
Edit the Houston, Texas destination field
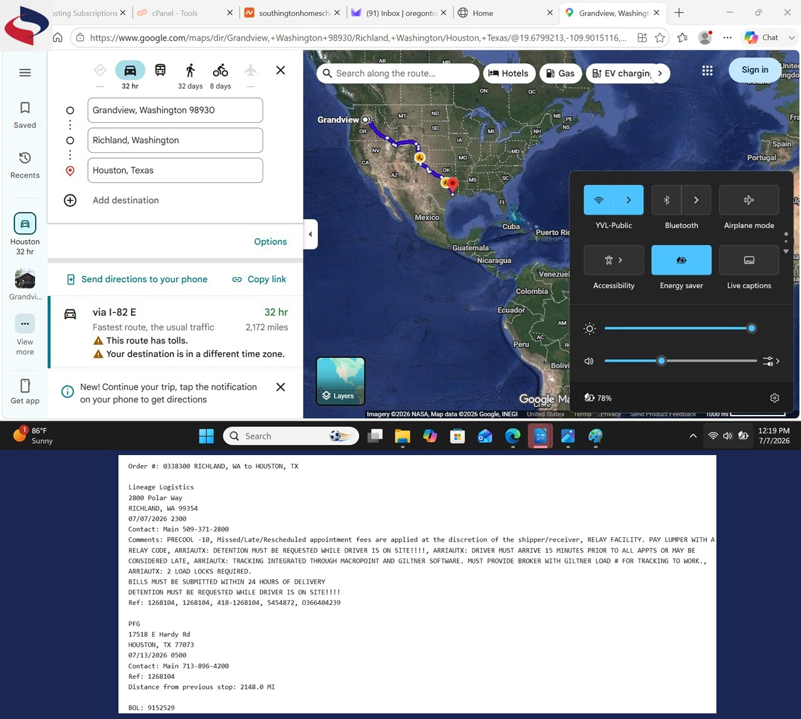[x=175, y=171]
